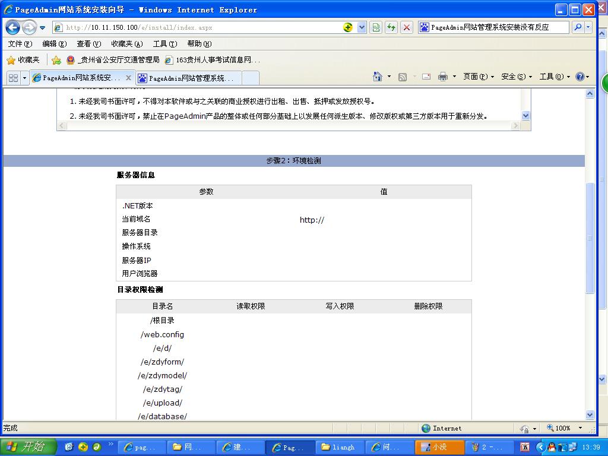Click the page scrollbar down arrow
This screenshot has height=456, width=608.
pyautogui.click(x=590, y=414)
